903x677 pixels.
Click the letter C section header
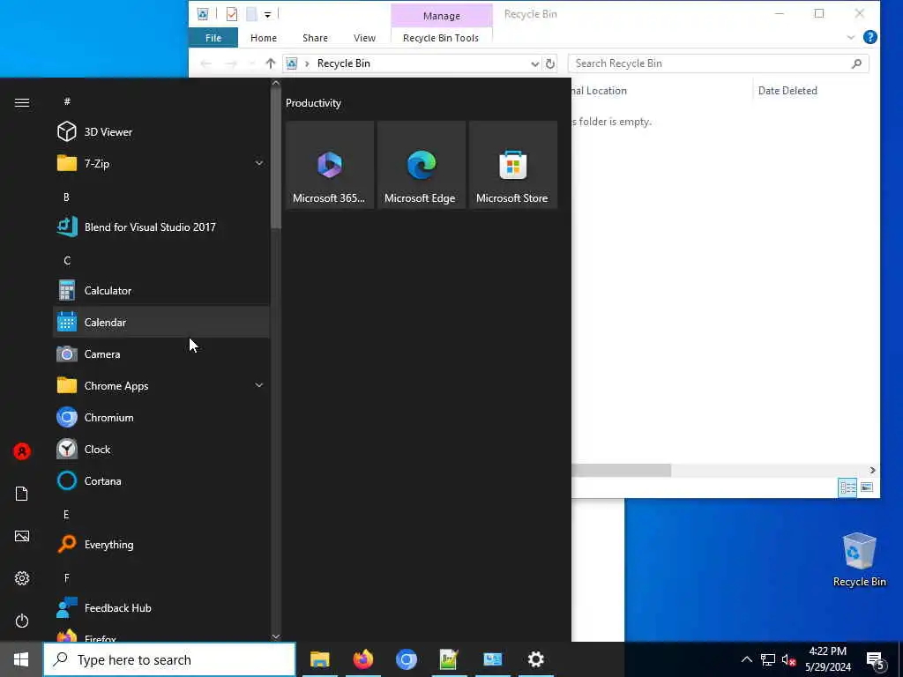click(x=67, y=261)
